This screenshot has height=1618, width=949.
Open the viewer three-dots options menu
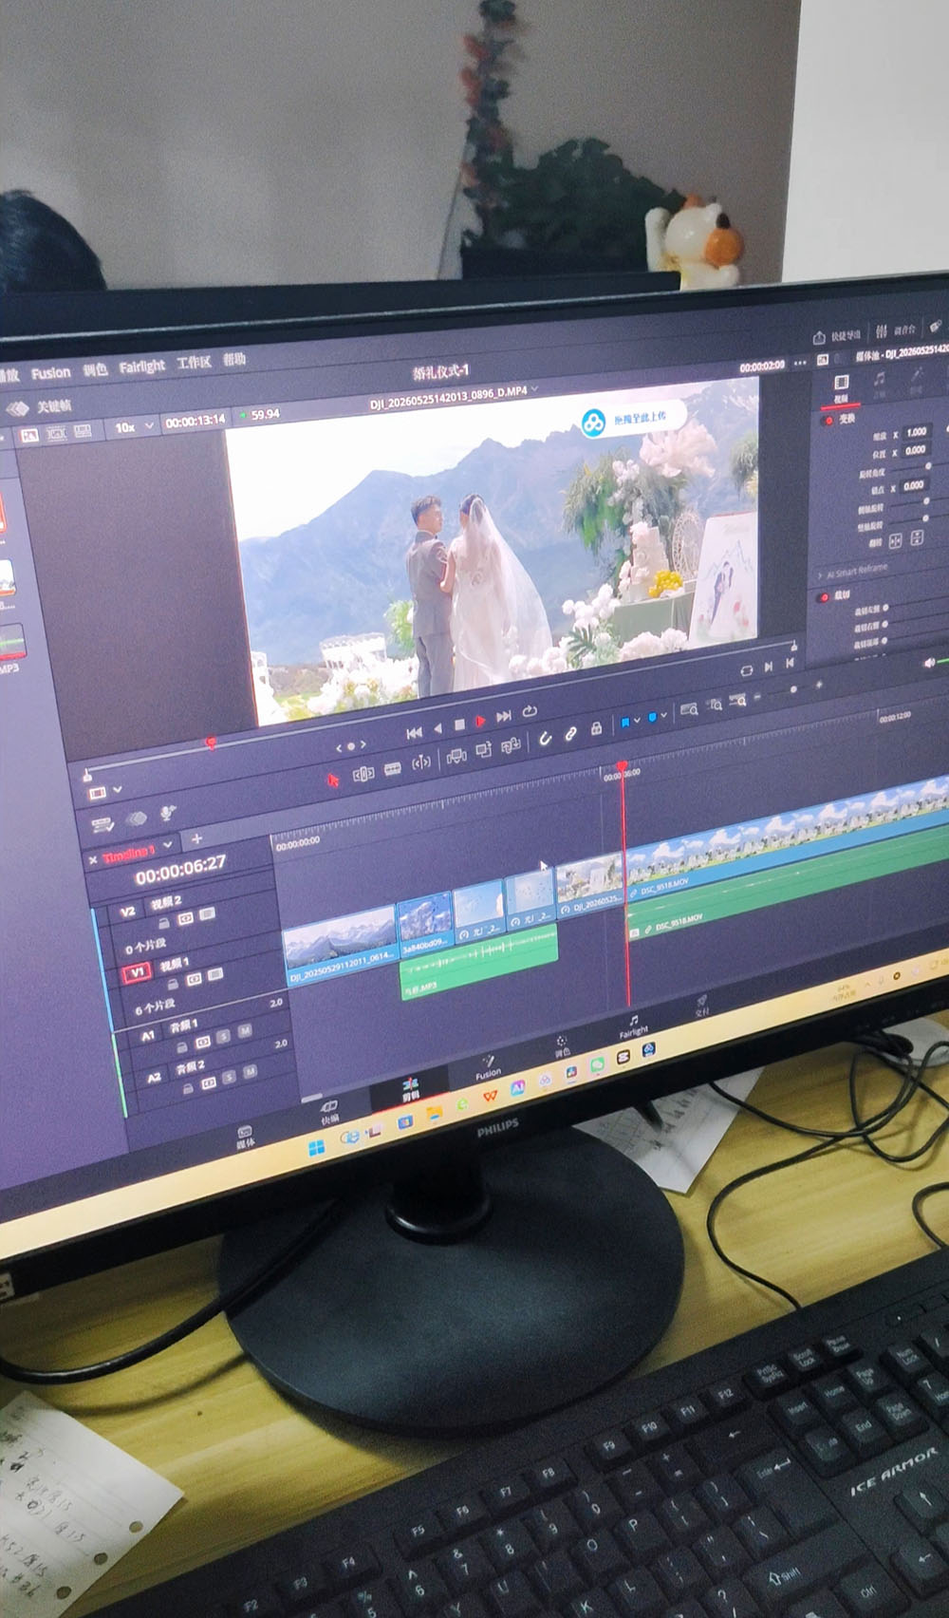pos(800,363)
